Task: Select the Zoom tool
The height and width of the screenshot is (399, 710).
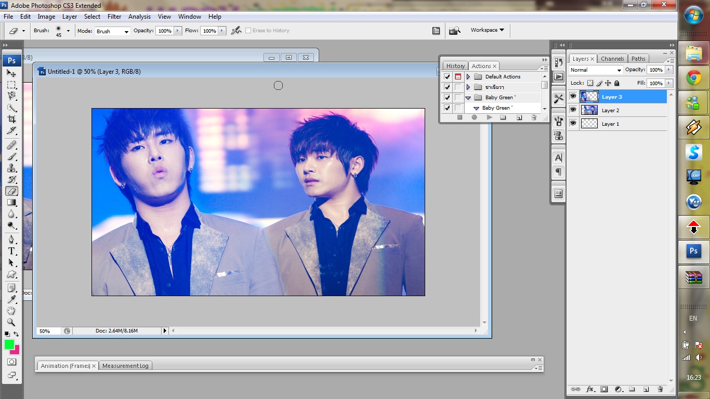Action: point(11,322)
